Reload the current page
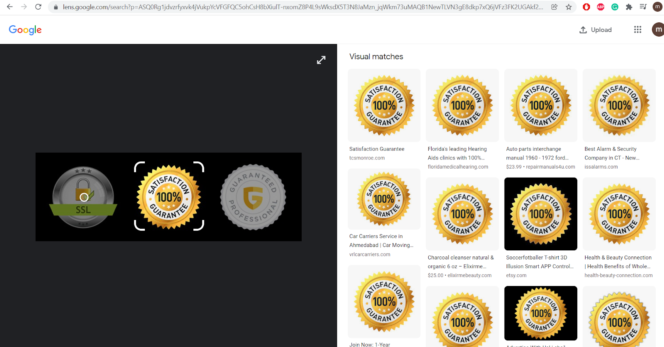Viewport: 664px width, 347px height. (x=38, y=7)
